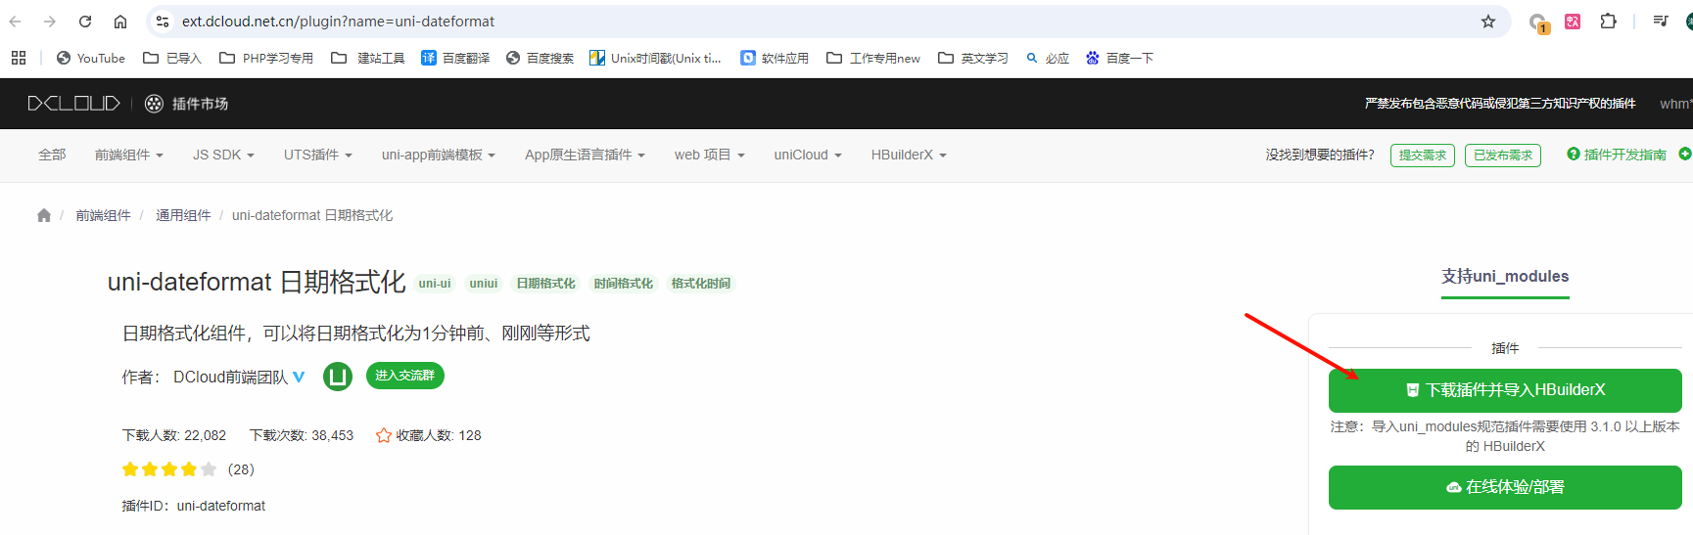Open the media control toolbar icon
This screenshot has height=535, width=1693.
coord(1661,22)
